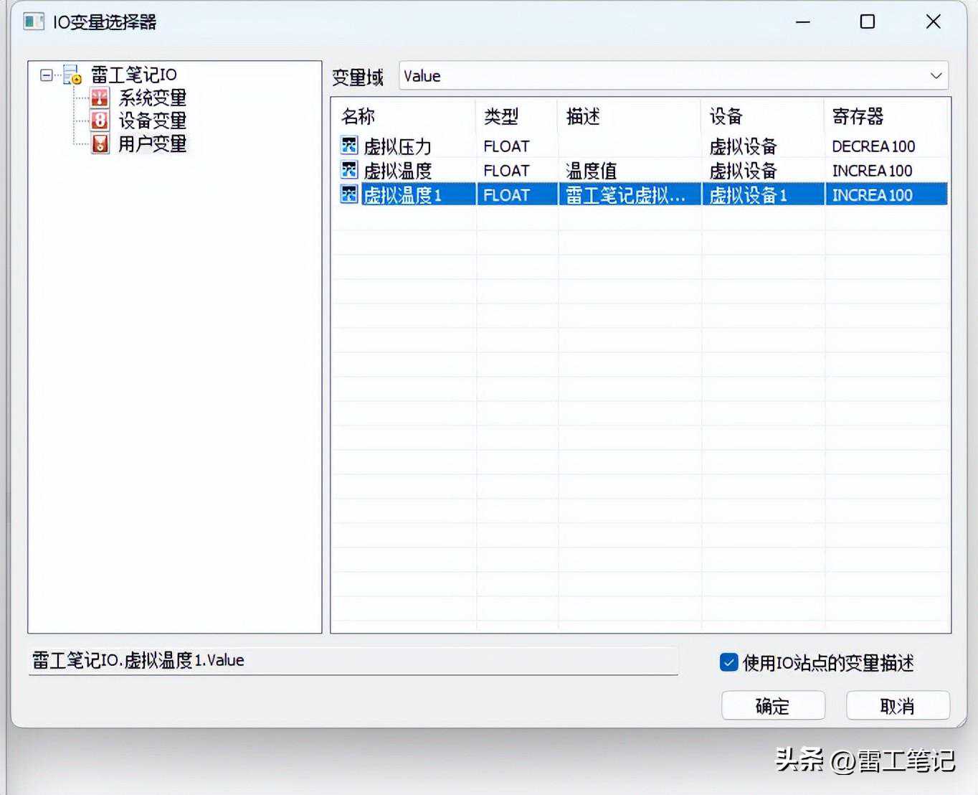Screen dimensions: 978x795
Task: Click the icon beside 虚拟压力 variable
Action: pyautogui.click(x=349, y=146)
